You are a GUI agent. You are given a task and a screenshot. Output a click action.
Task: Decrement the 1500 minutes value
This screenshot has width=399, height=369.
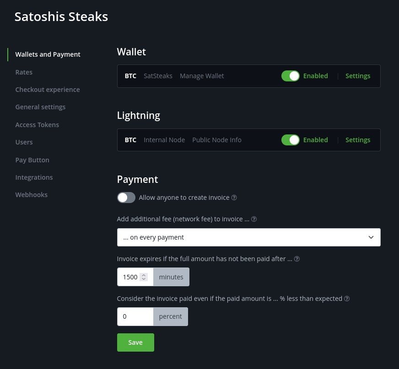coord(143,279)
